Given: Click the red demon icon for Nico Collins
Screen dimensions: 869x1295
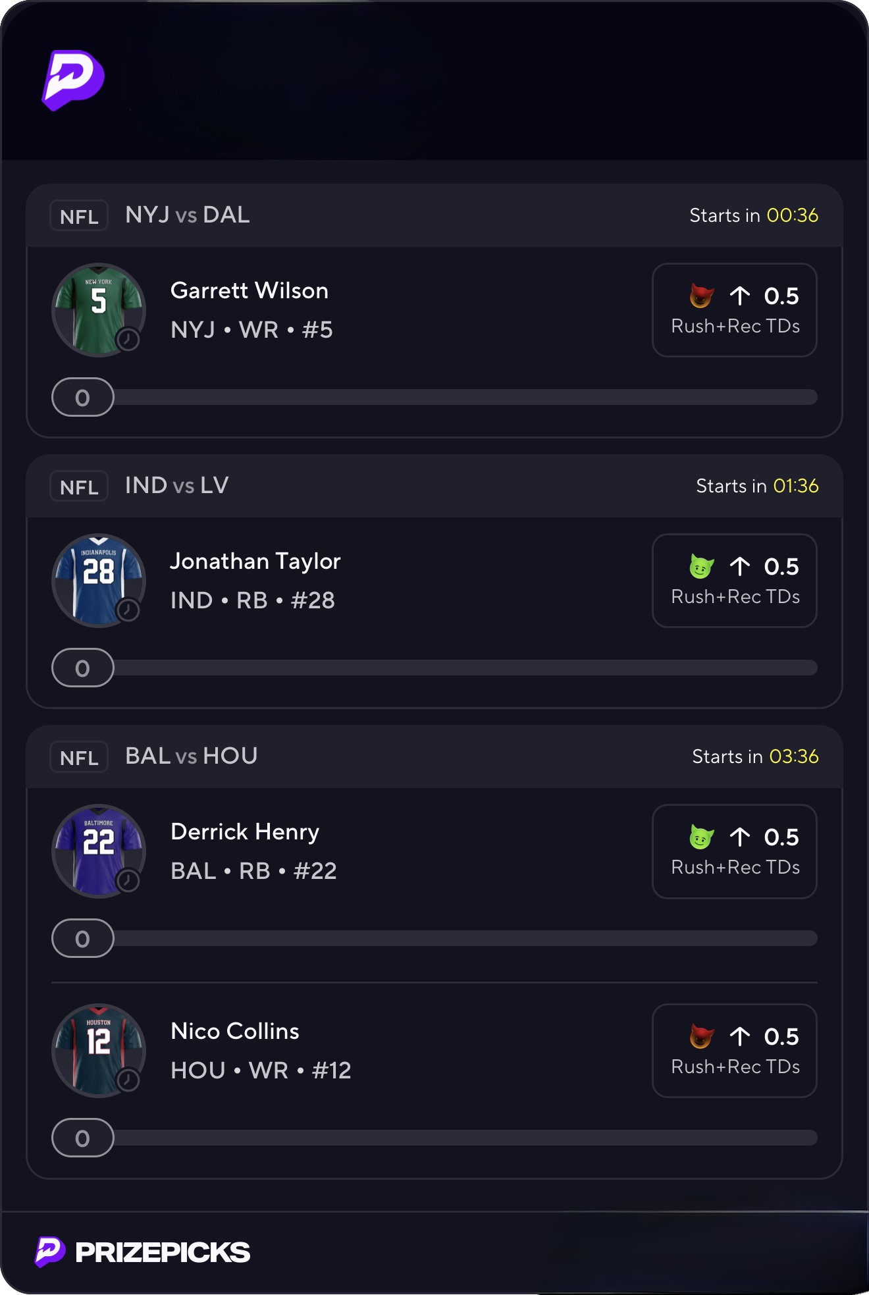Looking at the screenshot, I should 701,1036.
